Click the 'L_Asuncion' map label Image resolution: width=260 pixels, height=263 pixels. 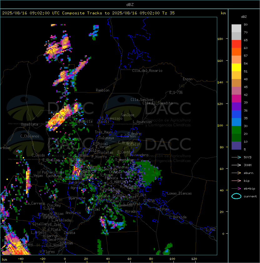pos(142,122)
